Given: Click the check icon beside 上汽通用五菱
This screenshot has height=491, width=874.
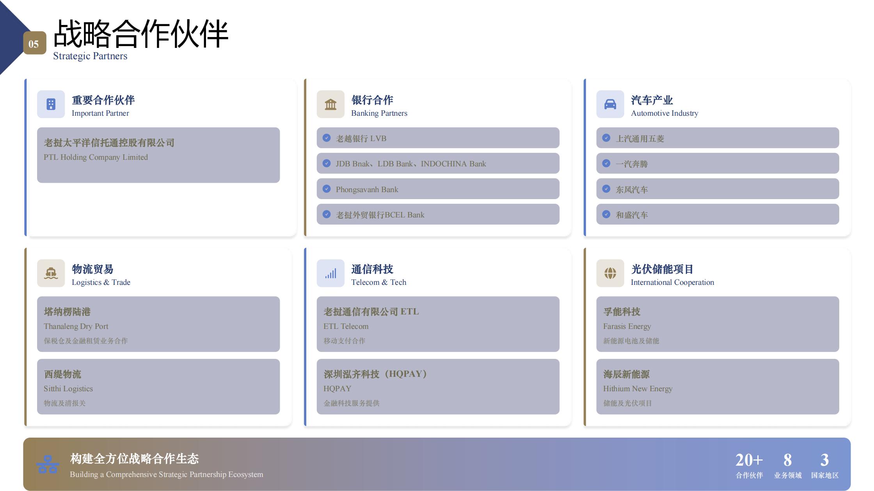Looking at the screenshot, I should point(606,138).
